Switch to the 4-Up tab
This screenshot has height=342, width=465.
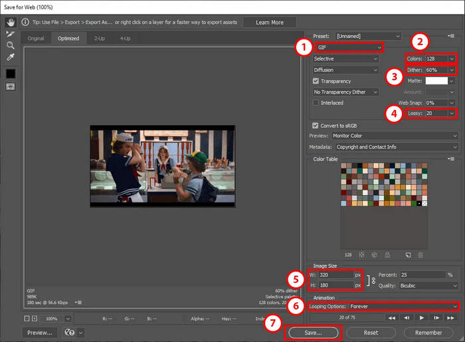[x=125, y=39]
